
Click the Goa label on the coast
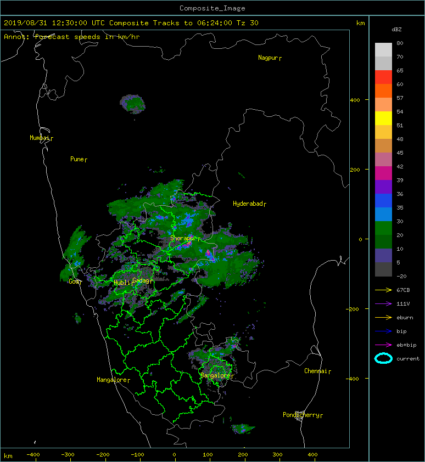pyautogui.click(x=74, y=281)
